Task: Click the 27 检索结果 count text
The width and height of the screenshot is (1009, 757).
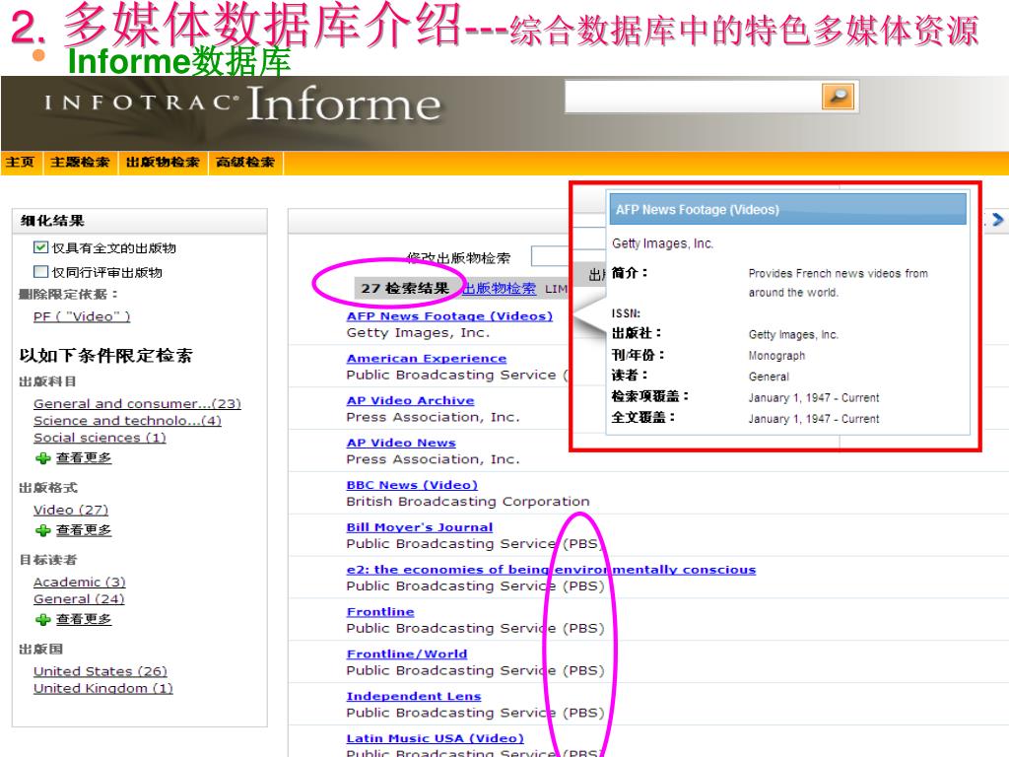Action: [x=405, y=289]
